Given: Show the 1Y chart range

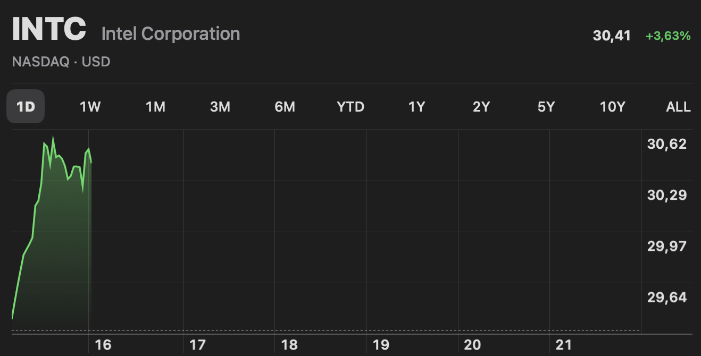Looking at the screenshot, I should 416,107.
